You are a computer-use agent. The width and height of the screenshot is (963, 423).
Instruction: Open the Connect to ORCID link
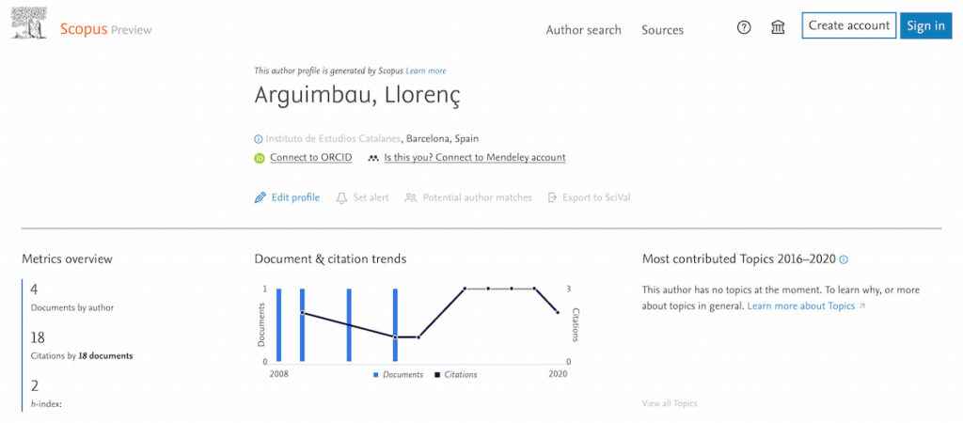[310, 158]
